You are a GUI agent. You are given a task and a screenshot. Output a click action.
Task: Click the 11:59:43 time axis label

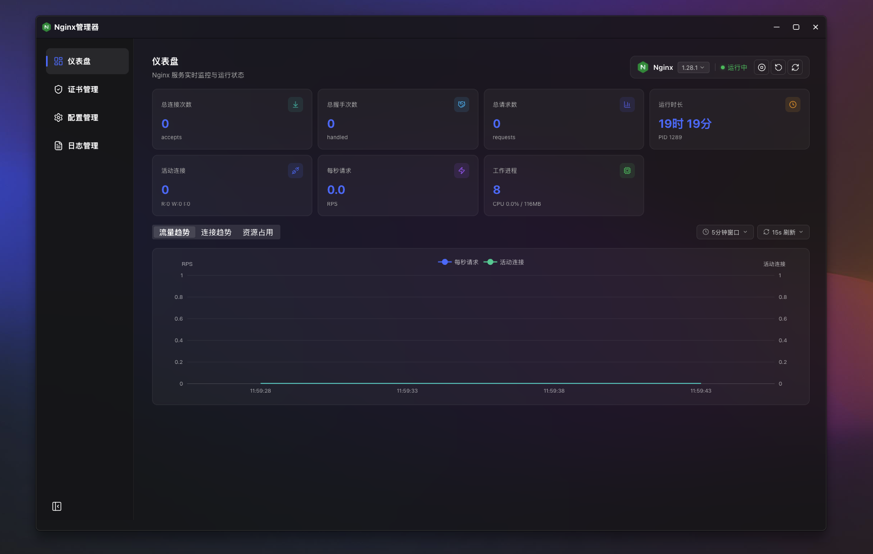point(701,391)
